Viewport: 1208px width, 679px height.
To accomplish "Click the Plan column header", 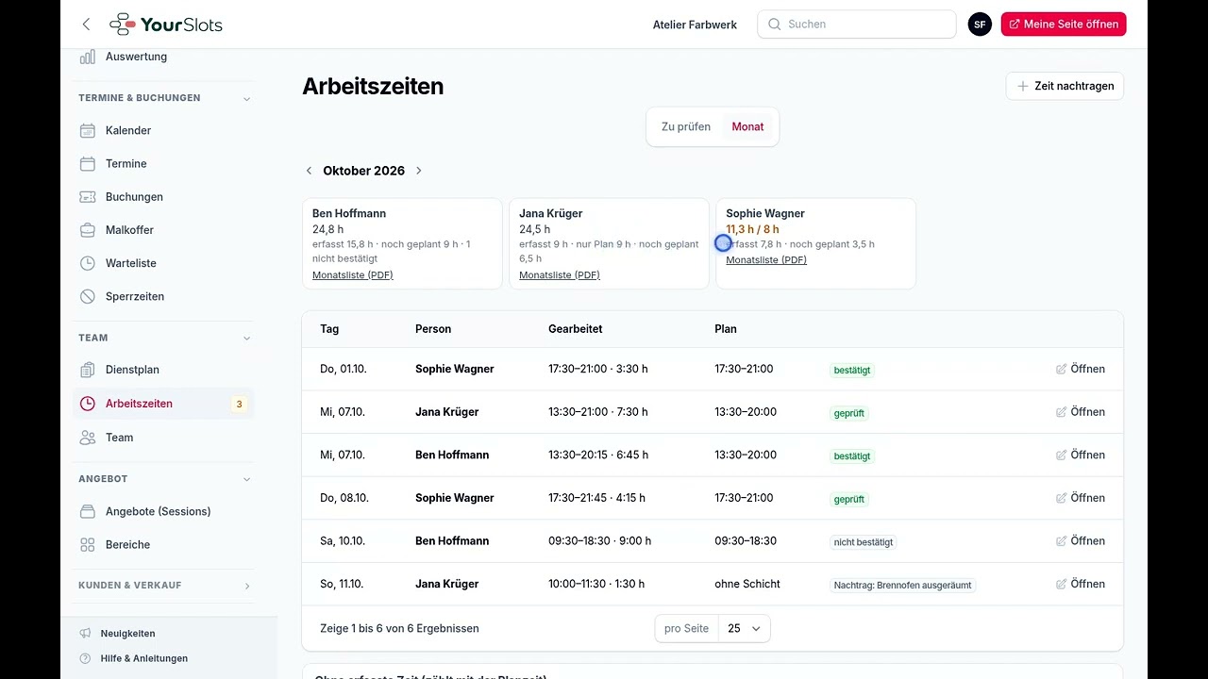I will coord(726,329).
